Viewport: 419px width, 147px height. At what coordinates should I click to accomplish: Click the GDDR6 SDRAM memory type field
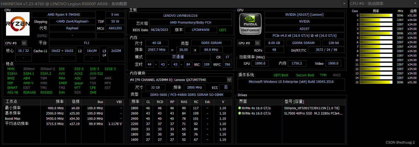pos(303,43)
